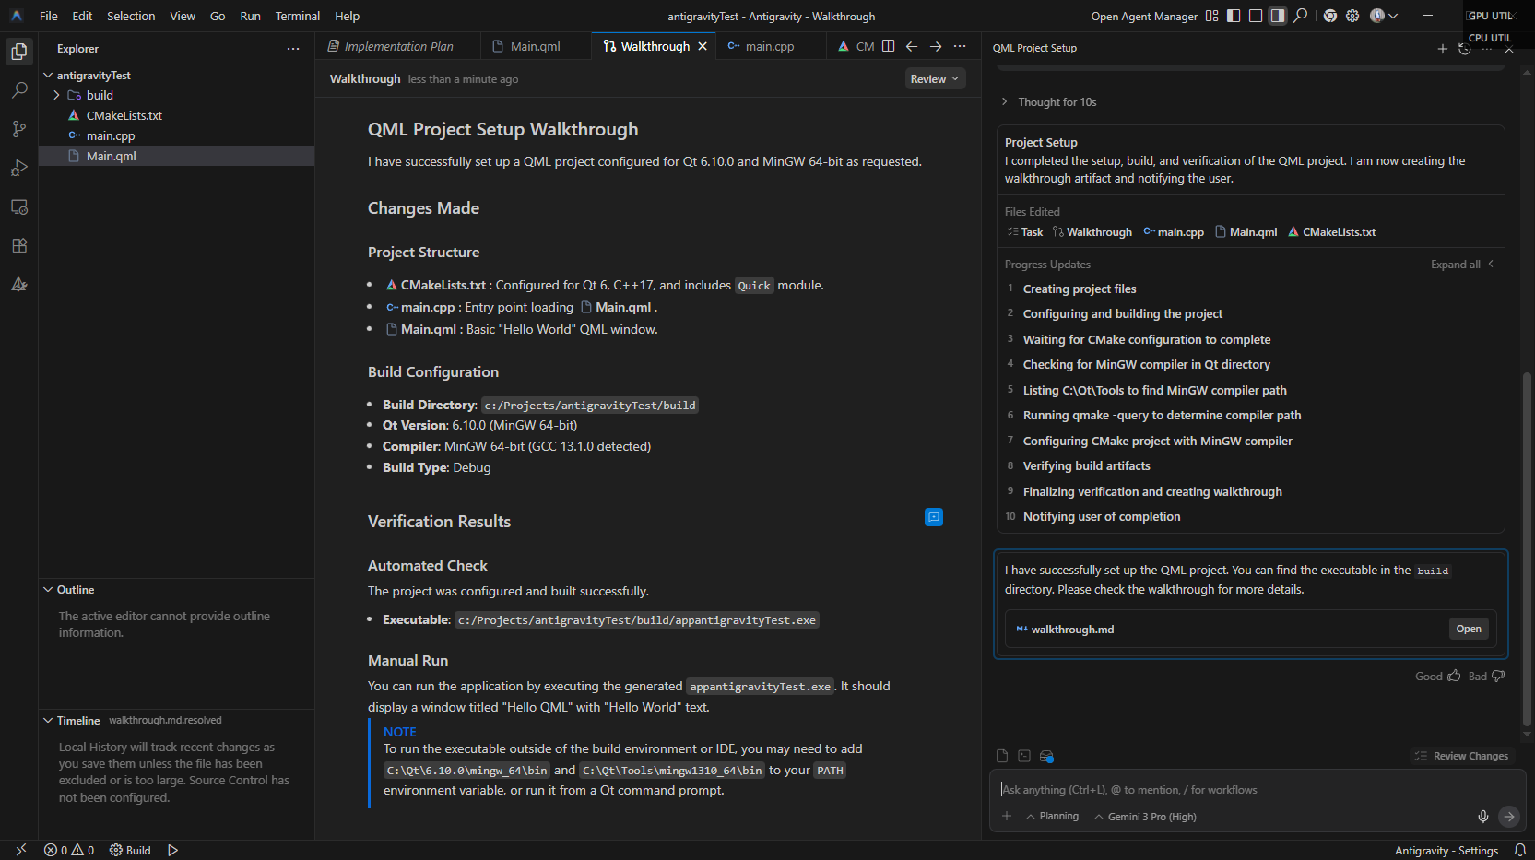Click the search icon in title bar
Image resolution: width=1535 pixels, height=860 pixels.
point(1300,16)
